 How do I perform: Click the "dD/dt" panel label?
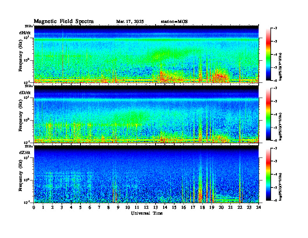point(25,93)
